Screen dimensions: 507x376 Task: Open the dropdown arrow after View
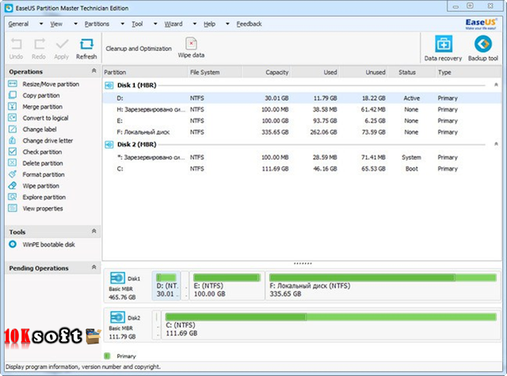(x=75, y=24)
